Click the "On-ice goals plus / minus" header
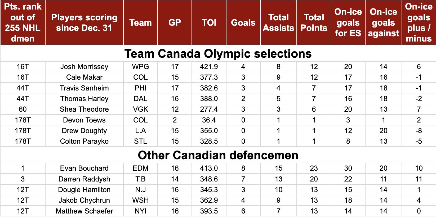The width and height of the screenshot is (436, 218). pyautogui.click(x=419, y=22)
